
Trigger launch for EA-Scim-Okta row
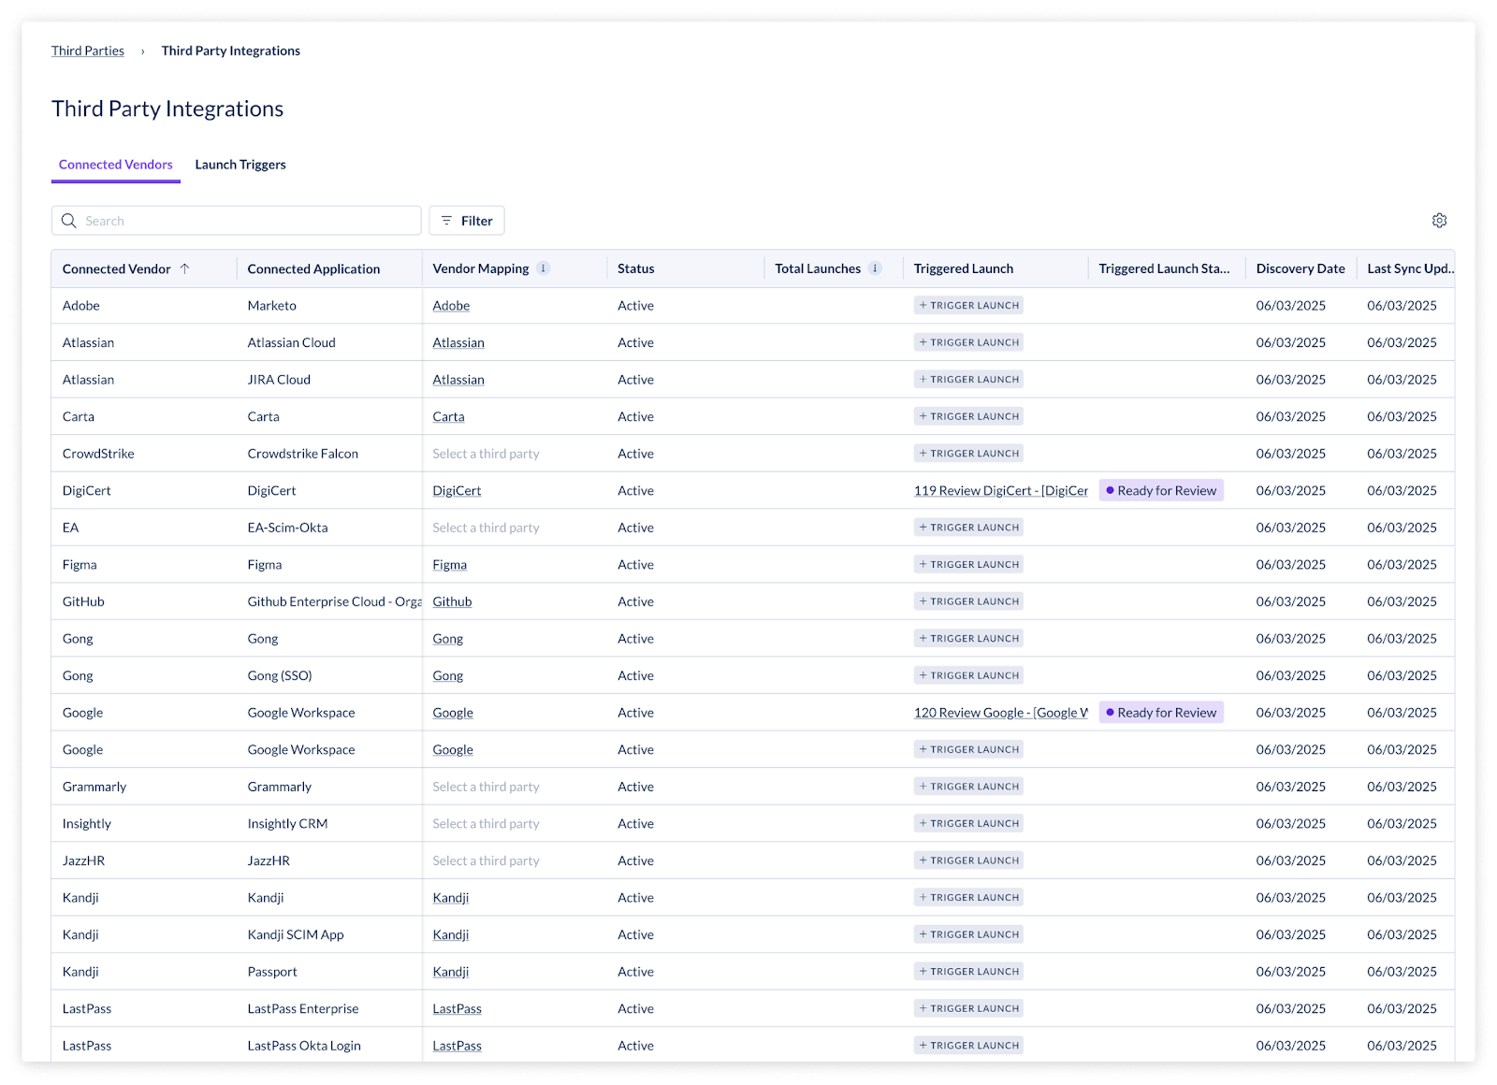[968, 528]
